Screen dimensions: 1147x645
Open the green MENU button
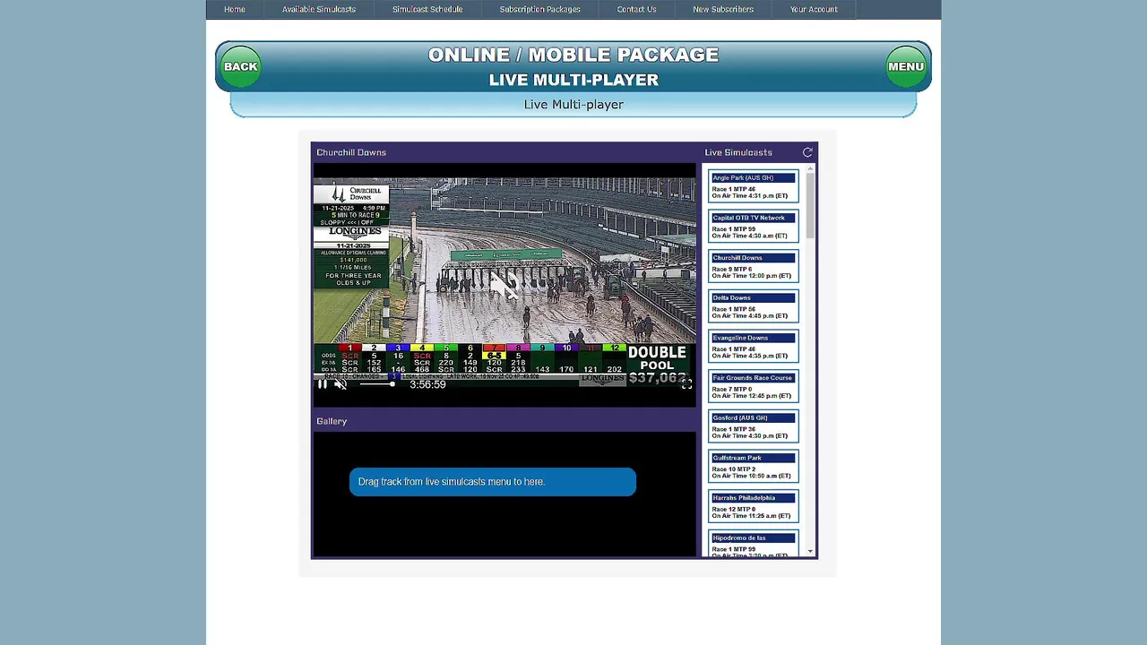pyautogui.click(x=906, y=66)
